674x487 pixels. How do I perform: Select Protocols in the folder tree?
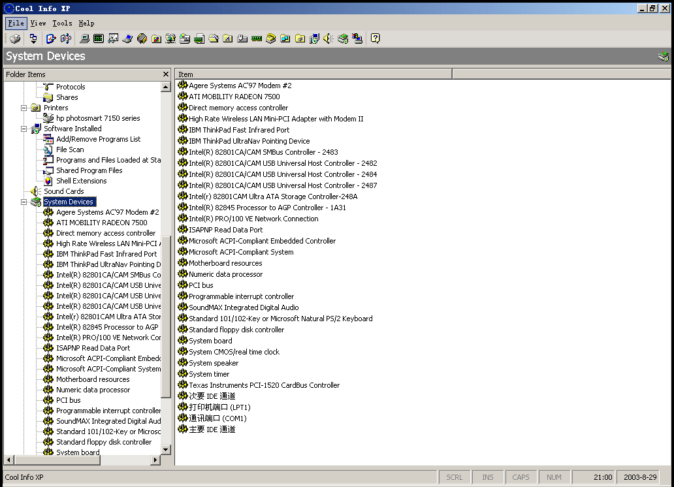coord(71,87)
